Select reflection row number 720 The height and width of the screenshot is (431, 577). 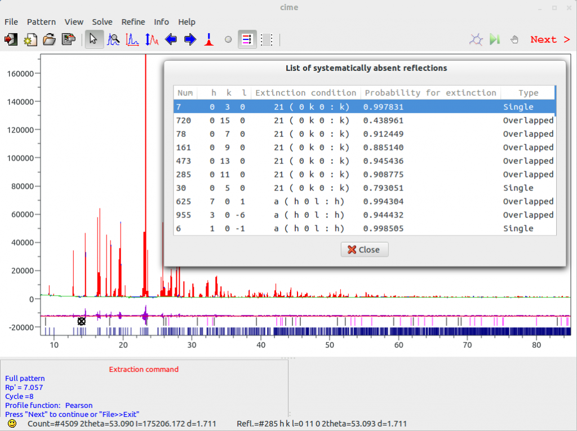(365, 121)
